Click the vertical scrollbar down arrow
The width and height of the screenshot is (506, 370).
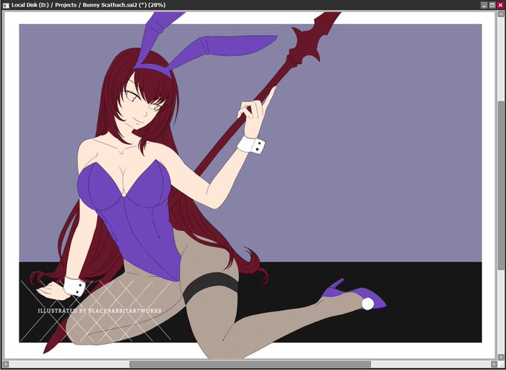[x=501, y=357]
